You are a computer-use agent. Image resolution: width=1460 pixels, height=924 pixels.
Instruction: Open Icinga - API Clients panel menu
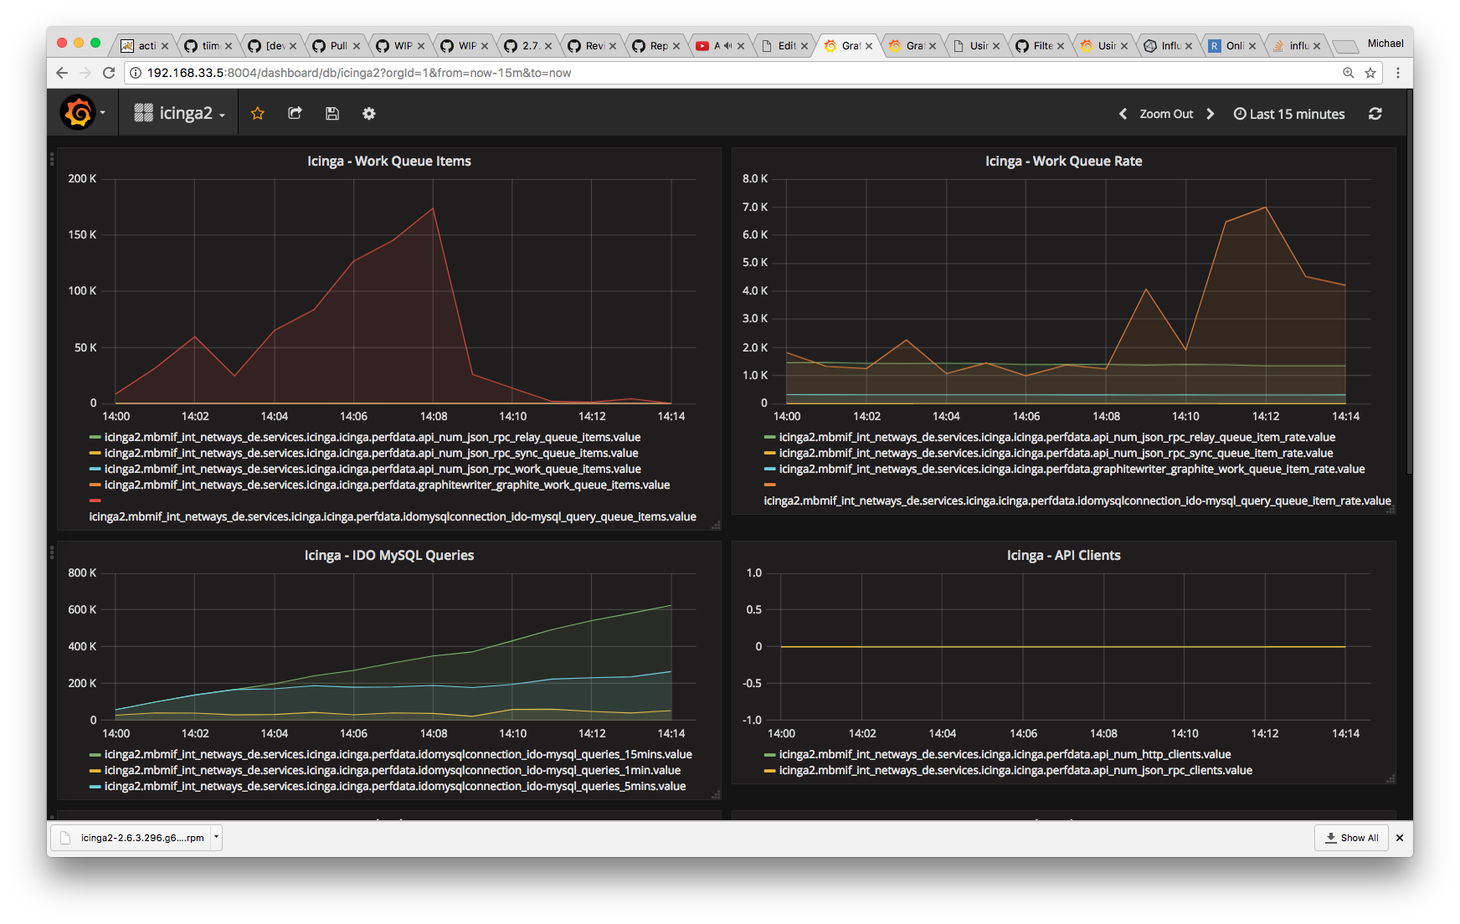(1063, 555)
